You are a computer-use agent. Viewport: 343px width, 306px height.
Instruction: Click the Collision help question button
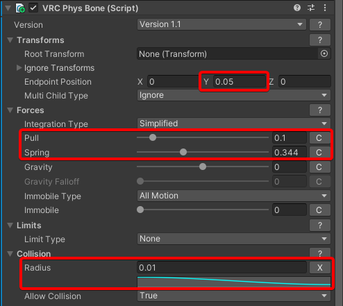tap(320, 253)
